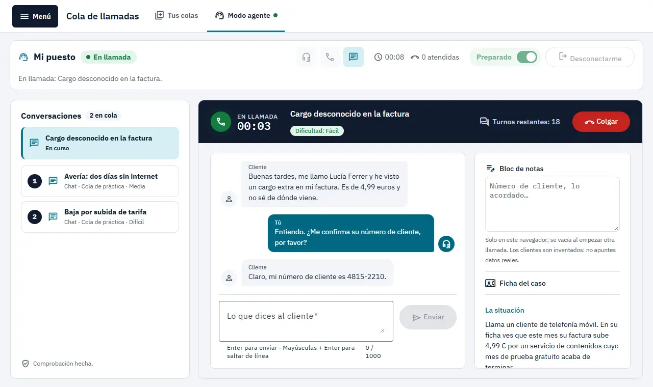653x387 pixels.
Task: Select the Modo agente tab
Action: pos(246,15)
